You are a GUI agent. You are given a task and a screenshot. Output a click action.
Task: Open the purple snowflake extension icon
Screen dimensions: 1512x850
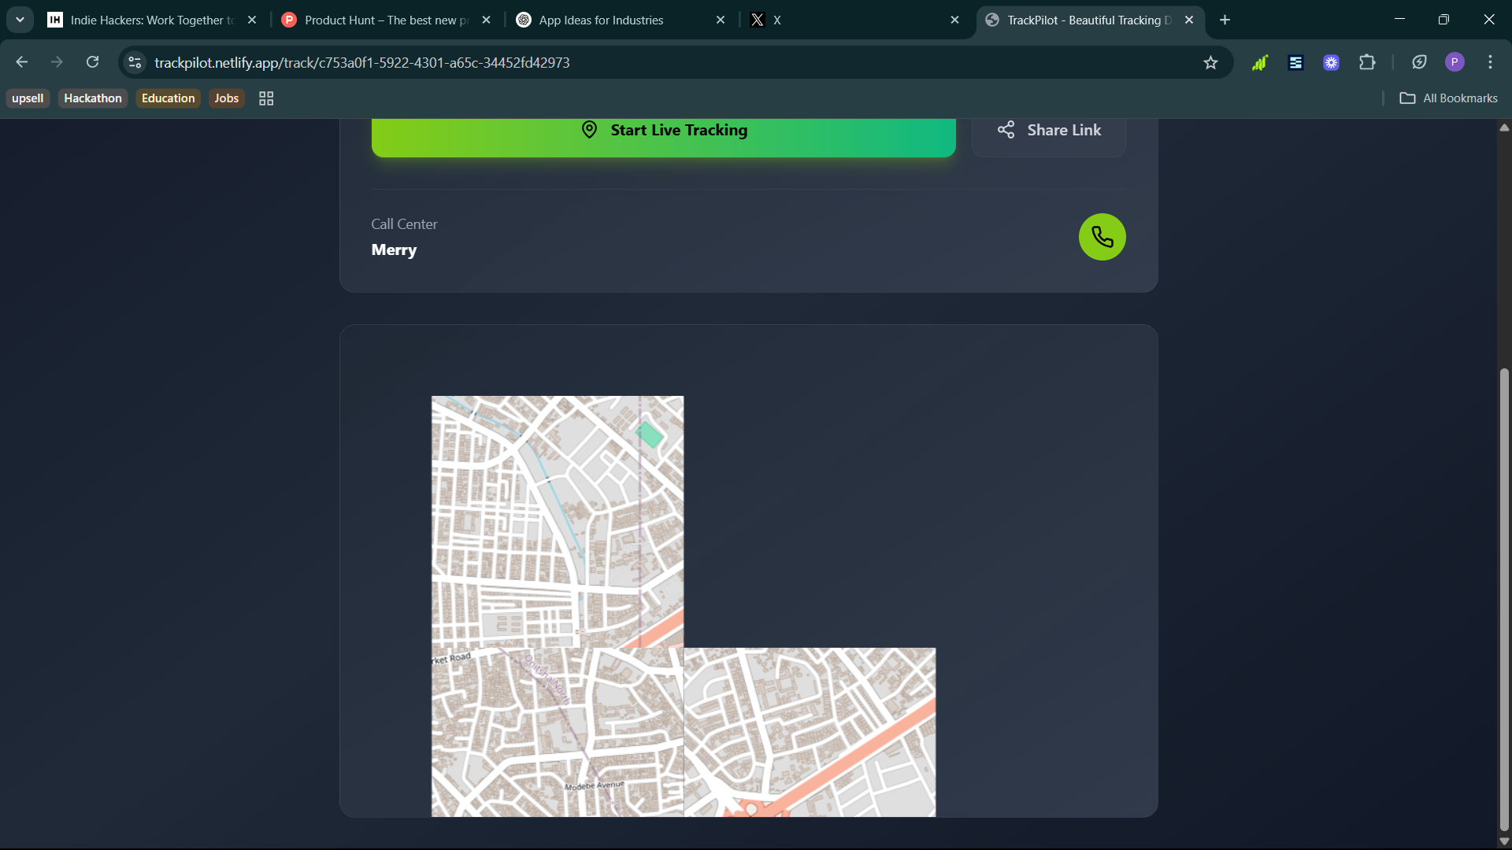click(1331, 62)
